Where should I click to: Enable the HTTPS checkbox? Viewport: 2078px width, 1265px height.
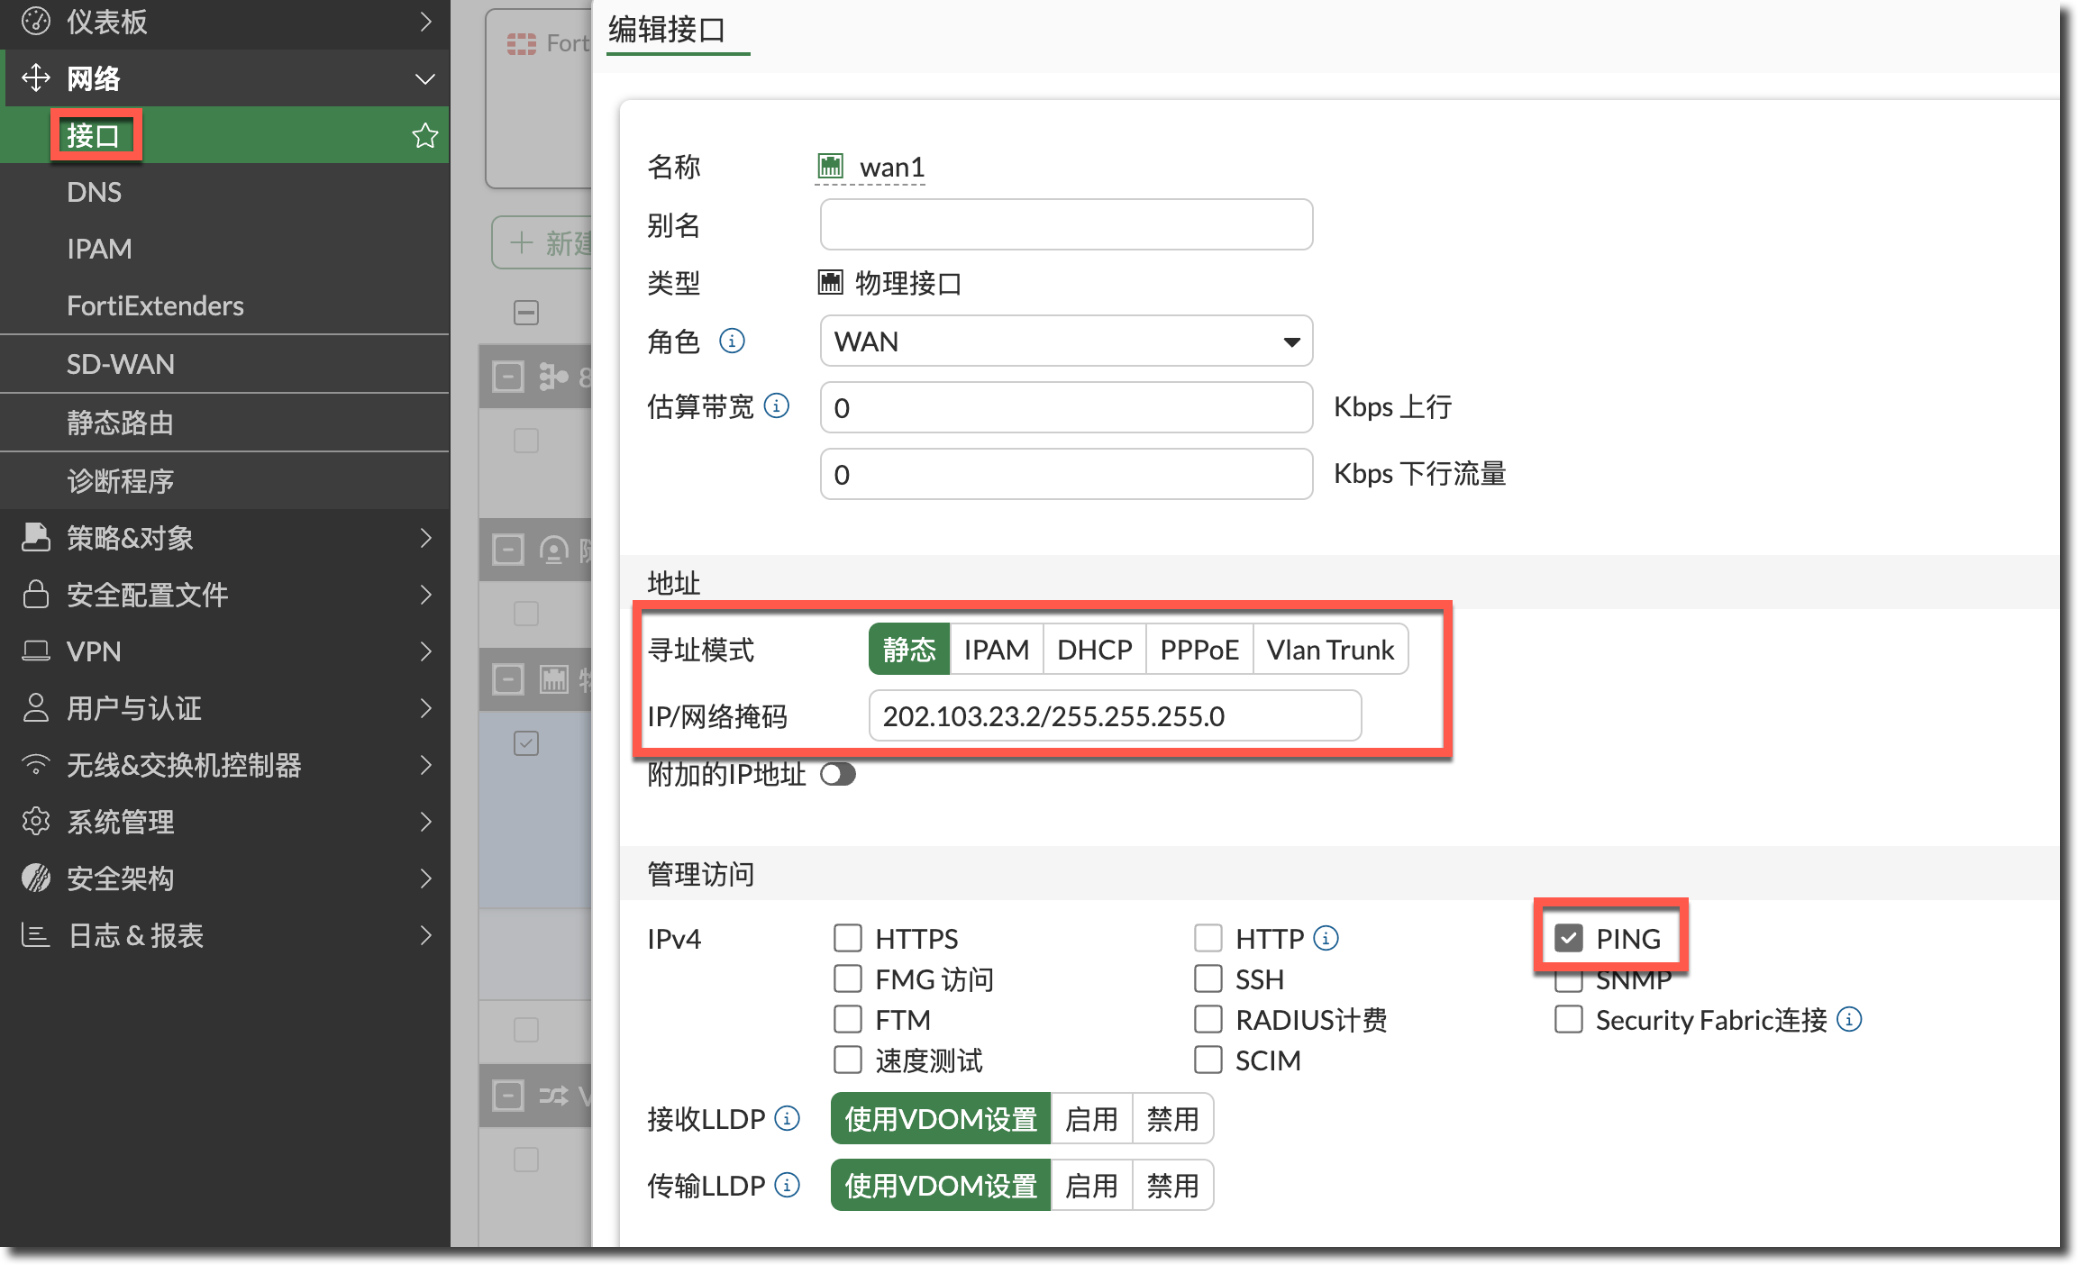tap(847, 938)
